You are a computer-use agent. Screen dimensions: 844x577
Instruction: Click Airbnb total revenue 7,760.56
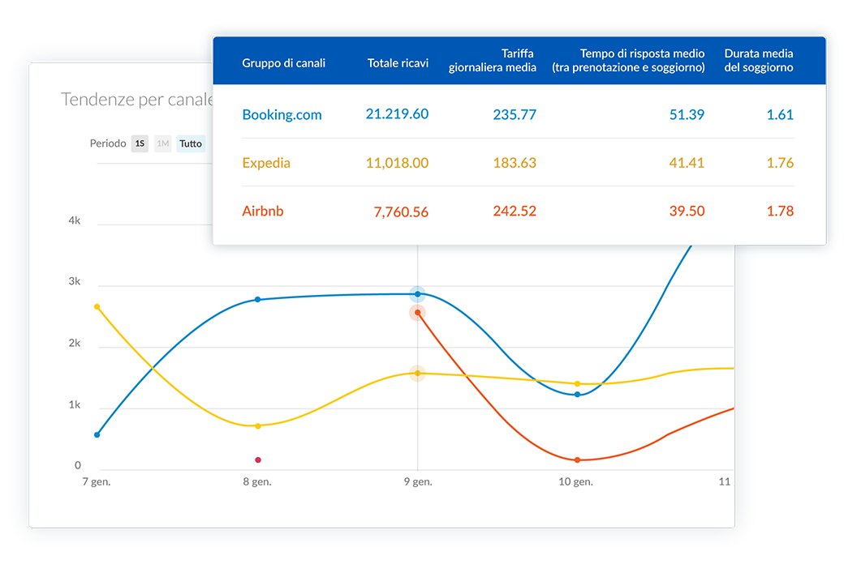click(401, 212)
